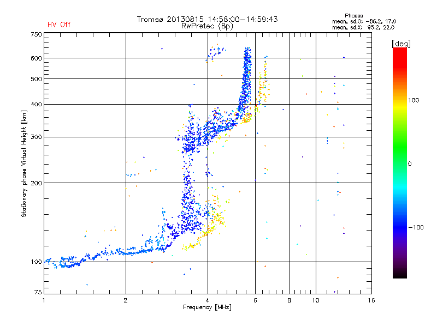Click the 'RwPretec (8p)' subtitle
Screen dimensions: 437x327
click(207, 26)
